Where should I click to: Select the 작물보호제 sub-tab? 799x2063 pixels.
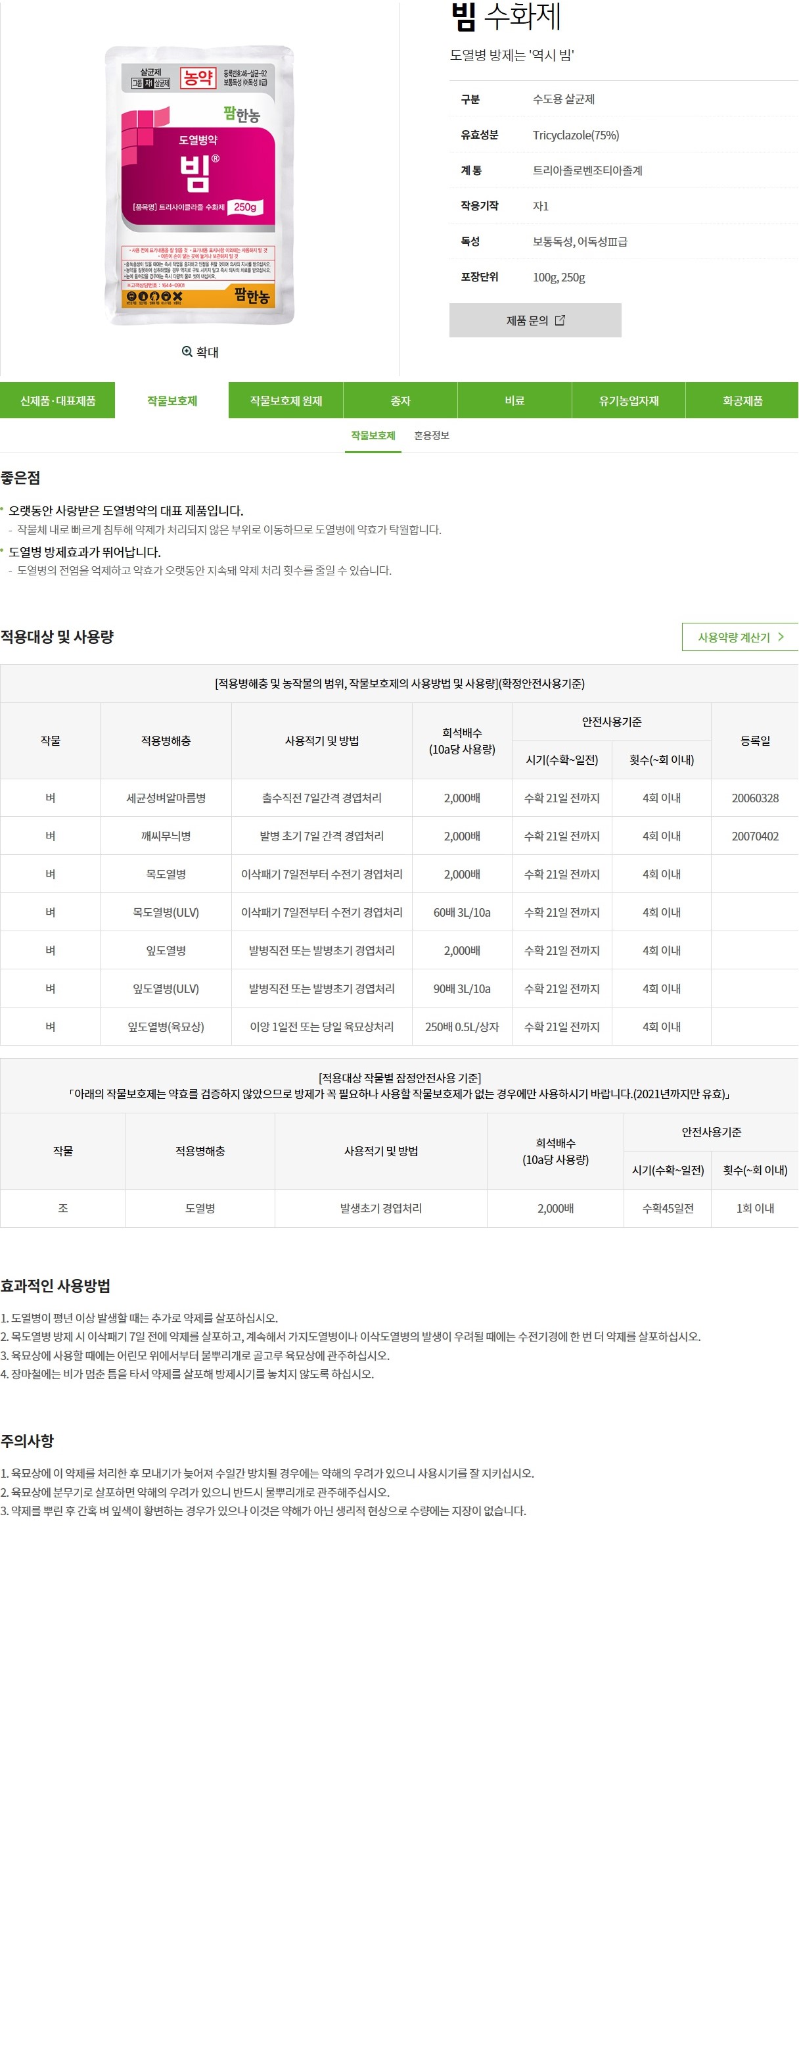373,435
